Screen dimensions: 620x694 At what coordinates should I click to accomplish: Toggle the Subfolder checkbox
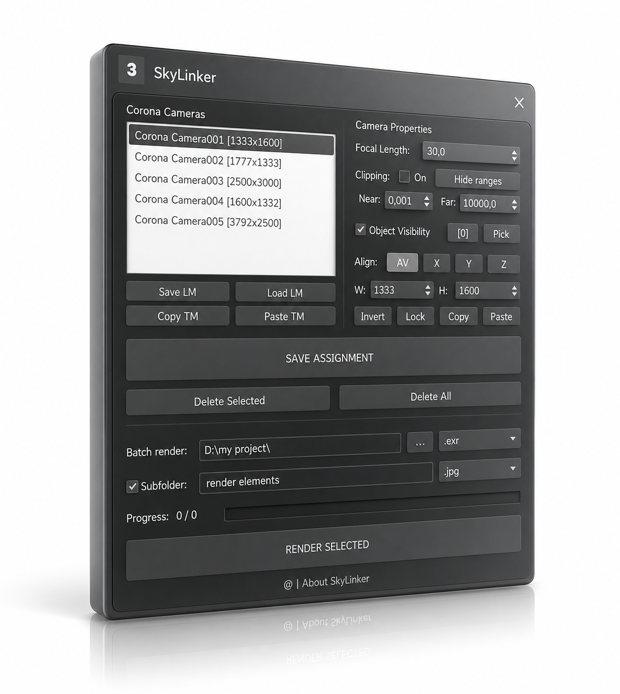[132, 487]
